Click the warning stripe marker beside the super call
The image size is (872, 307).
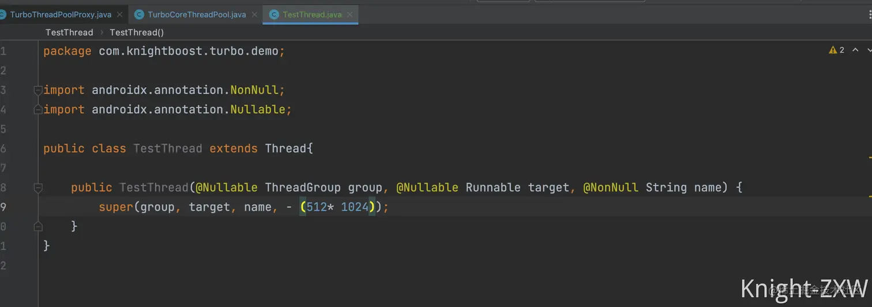[870, 197]
